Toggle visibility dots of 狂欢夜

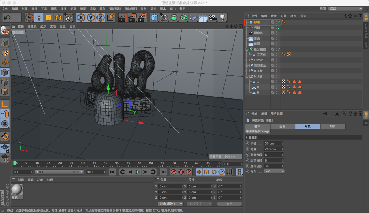tap(276, 60)
